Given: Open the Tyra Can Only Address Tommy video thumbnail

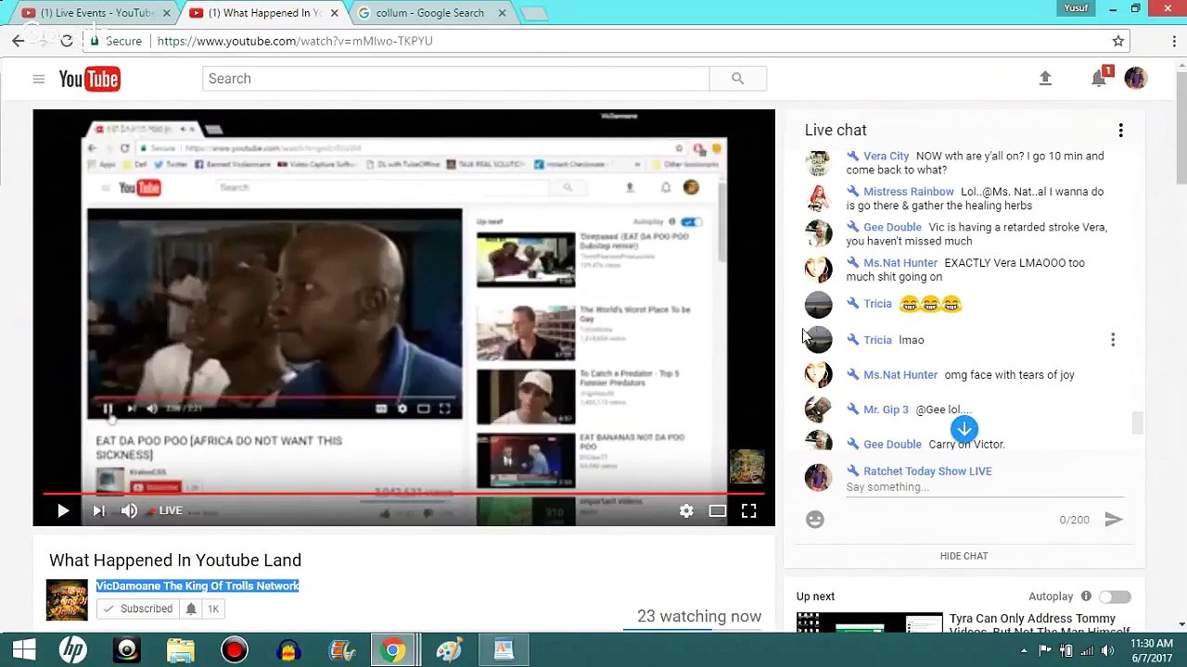Looking at the screenshot, I should click(x=869, y=623).
